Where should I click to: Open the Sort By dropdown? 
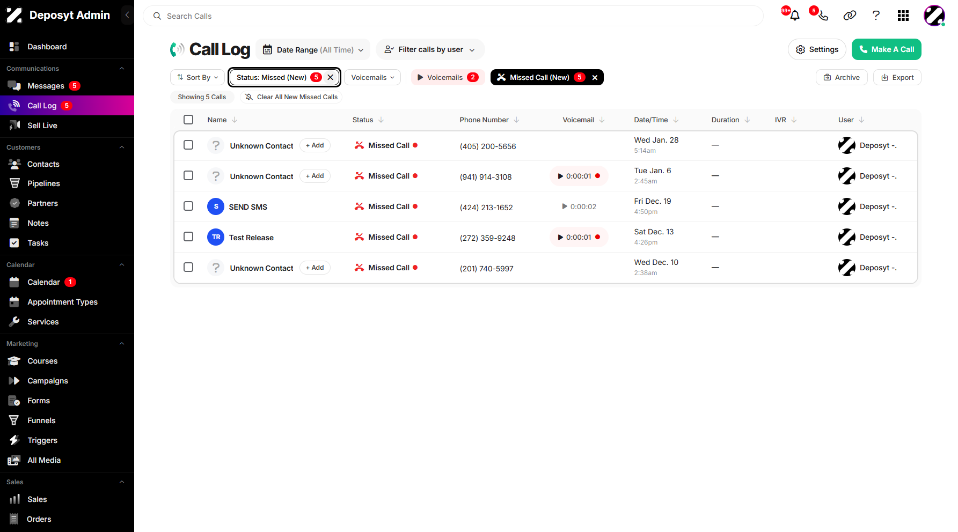[198, 77]
